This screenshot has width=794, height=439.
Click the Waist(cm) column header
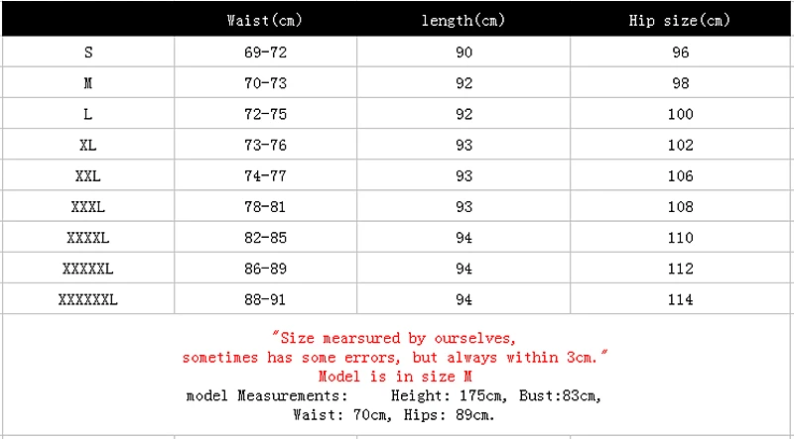click(x=264, y=21)
